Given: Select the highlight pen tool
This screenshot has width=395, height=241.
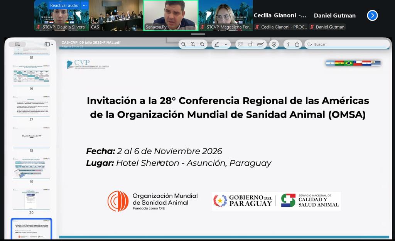Looking at the screenshot, I should (217, 44).
